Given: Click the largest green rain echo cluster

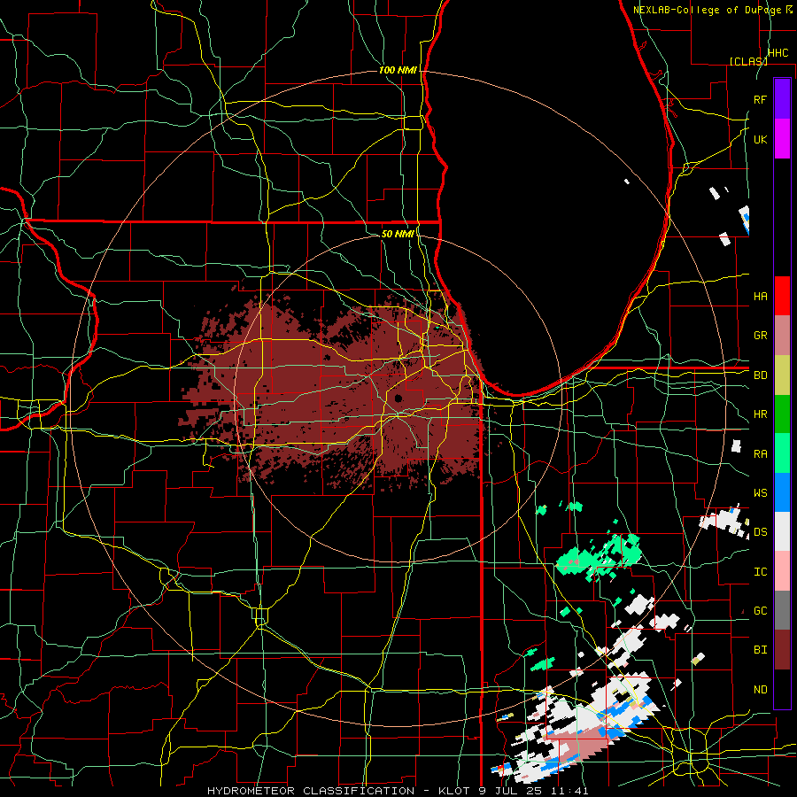Looking at the screenshot, I should [600, 558].
